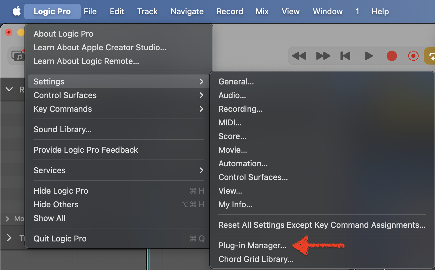435x270 pixels.
Task: Click the Record transport icon
Action: 392,56
